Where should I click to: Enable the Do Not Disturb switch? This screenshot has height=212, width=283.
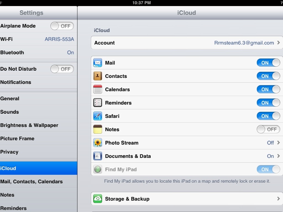pos(62,69)
